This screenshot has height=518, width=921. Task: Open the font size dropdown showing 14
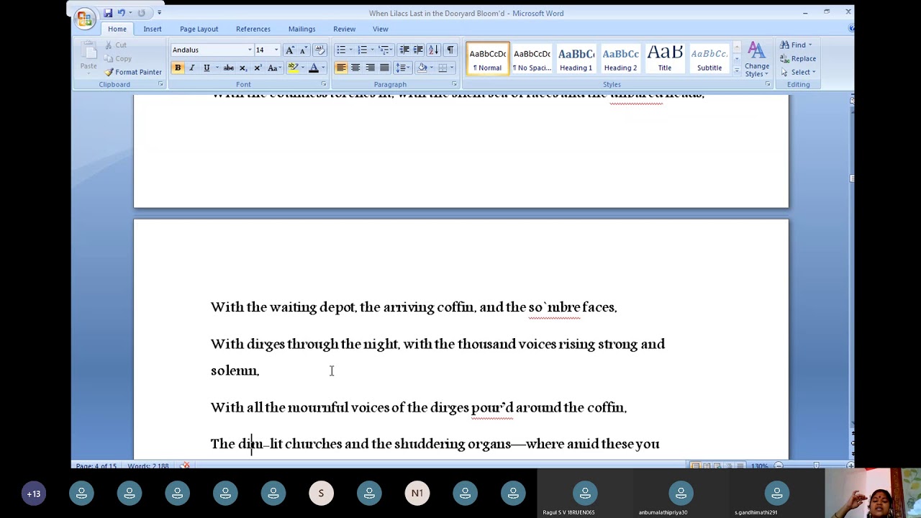coord(276,50)
